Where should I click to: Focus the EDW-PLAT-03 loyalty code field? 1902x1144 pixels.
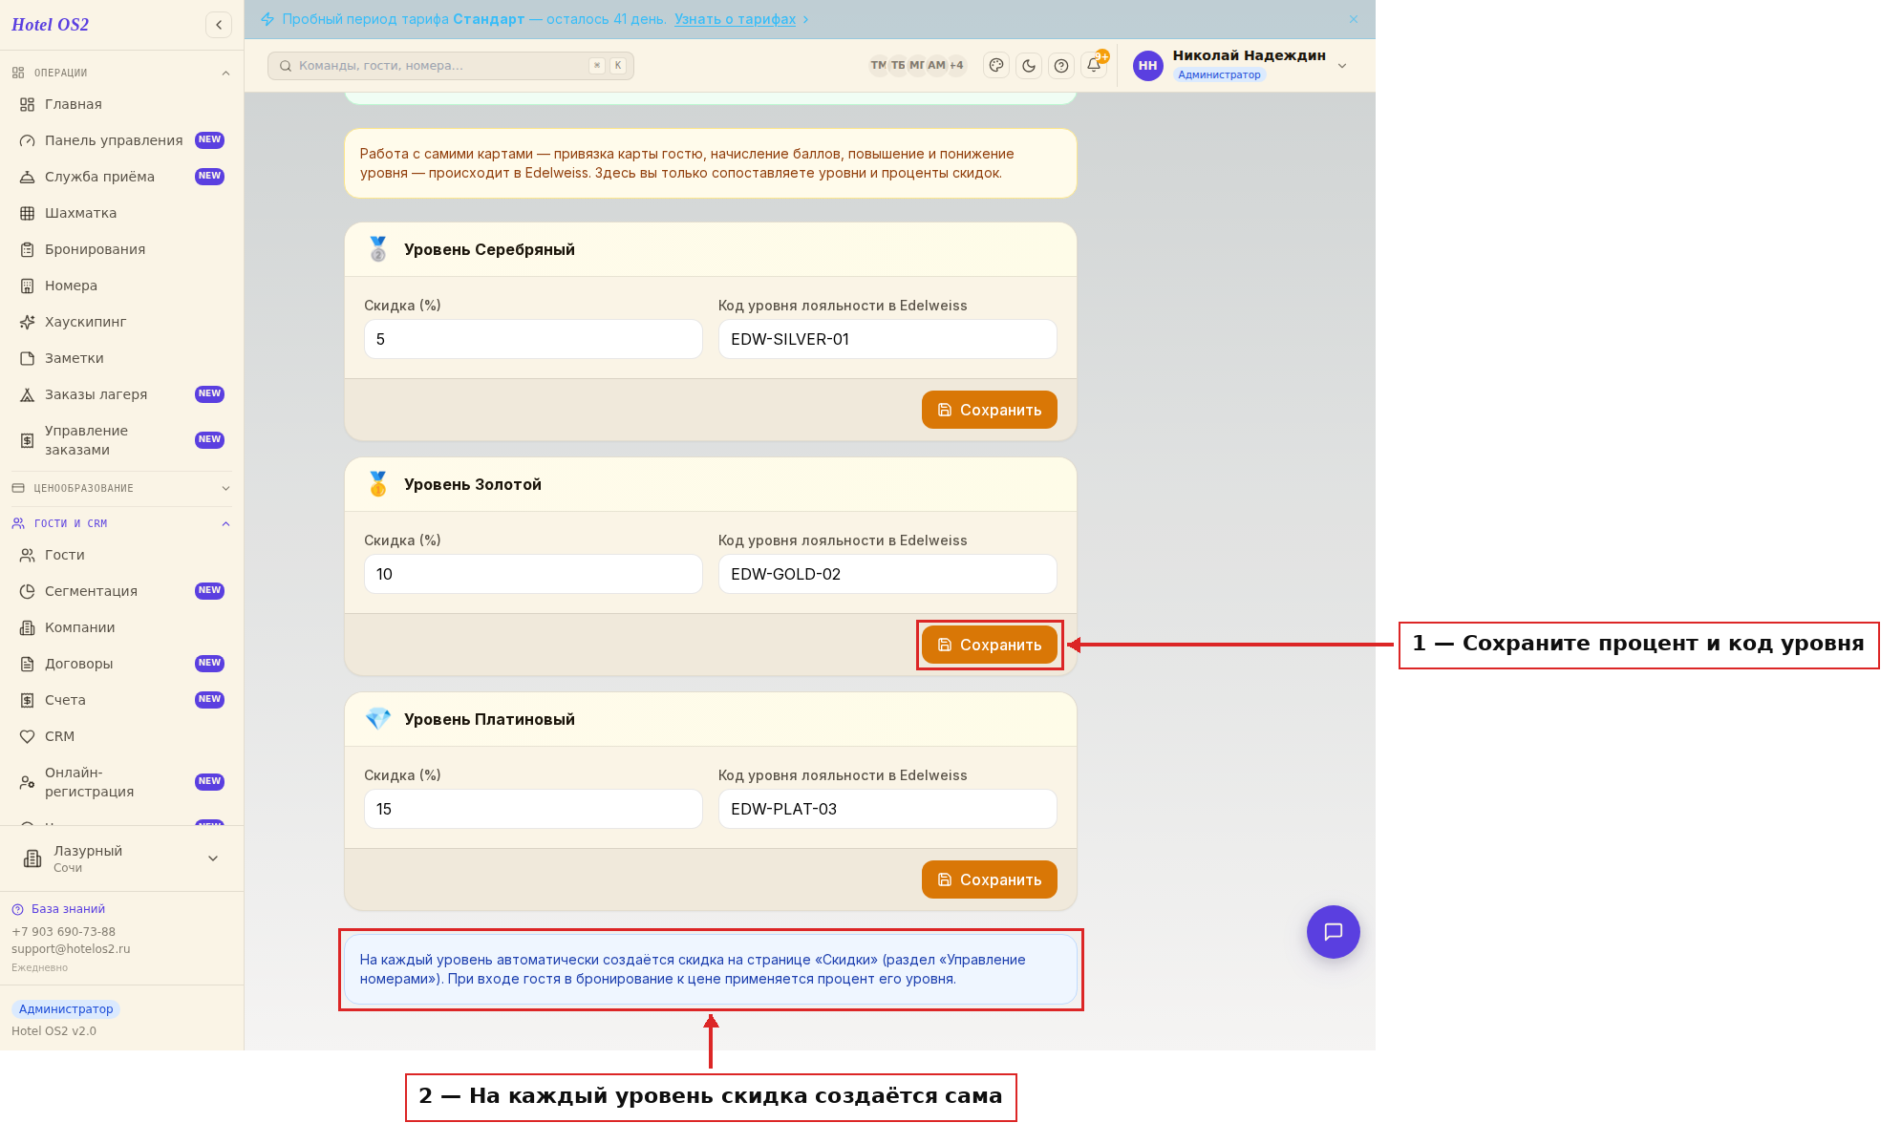[887, 809]
